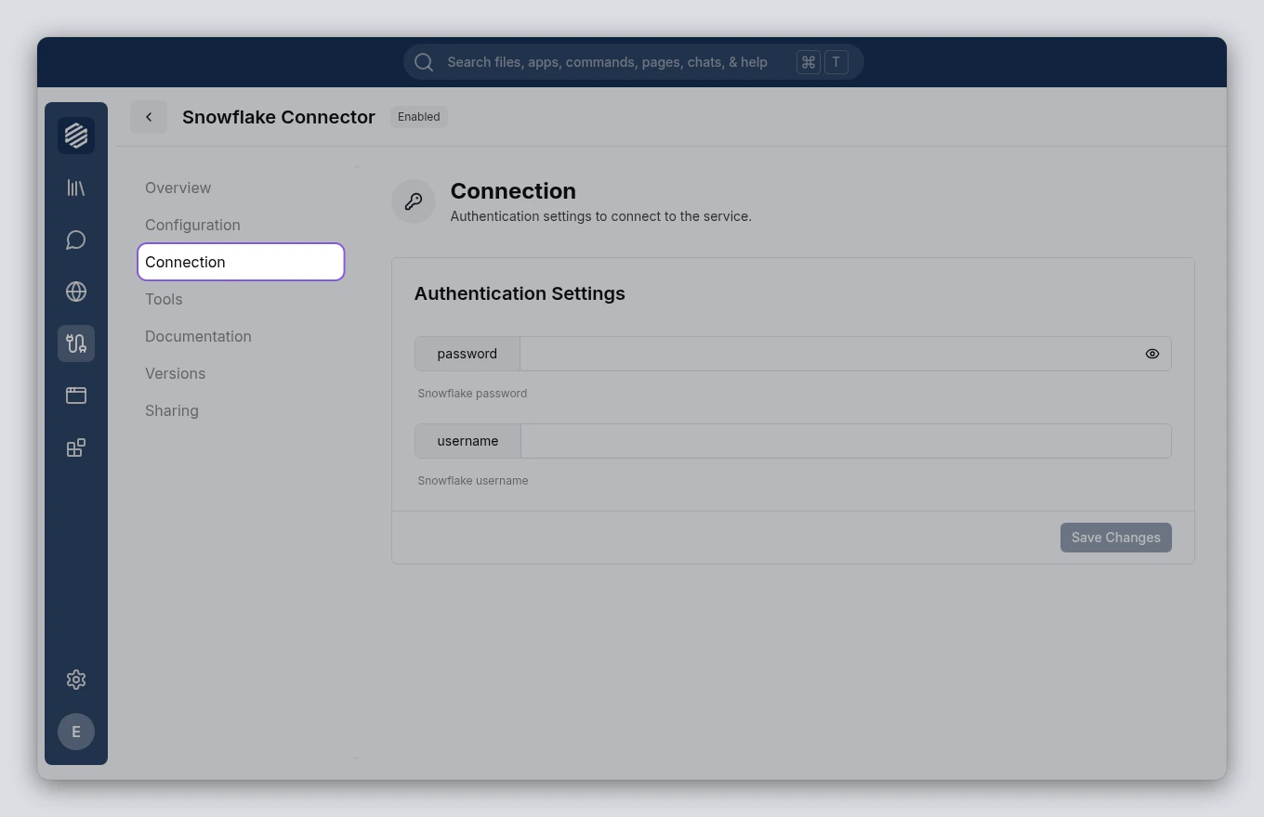This screenshot has height=817, width=1264.
Task: Click the Enabled status badge
Action: tap(419, 117)
